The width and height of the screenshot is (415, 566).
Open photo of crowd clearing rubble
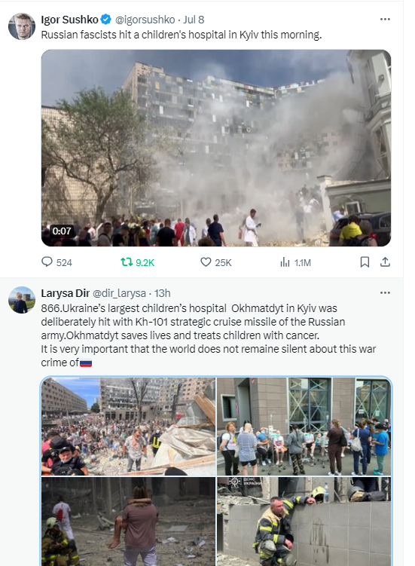[129, 427]
